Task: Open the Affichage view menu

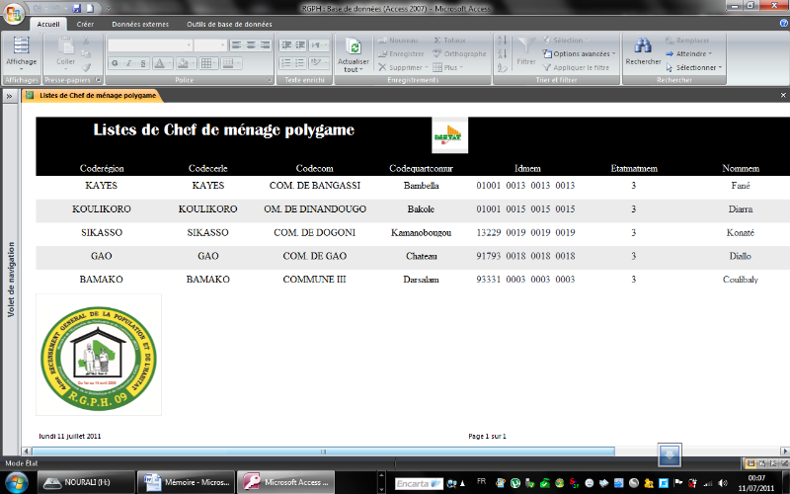Action: (x=21, y=53)
